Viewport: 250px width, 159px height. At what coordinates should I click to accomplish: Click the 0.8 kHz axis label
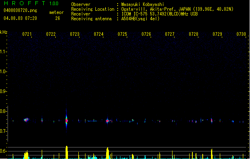3,111
